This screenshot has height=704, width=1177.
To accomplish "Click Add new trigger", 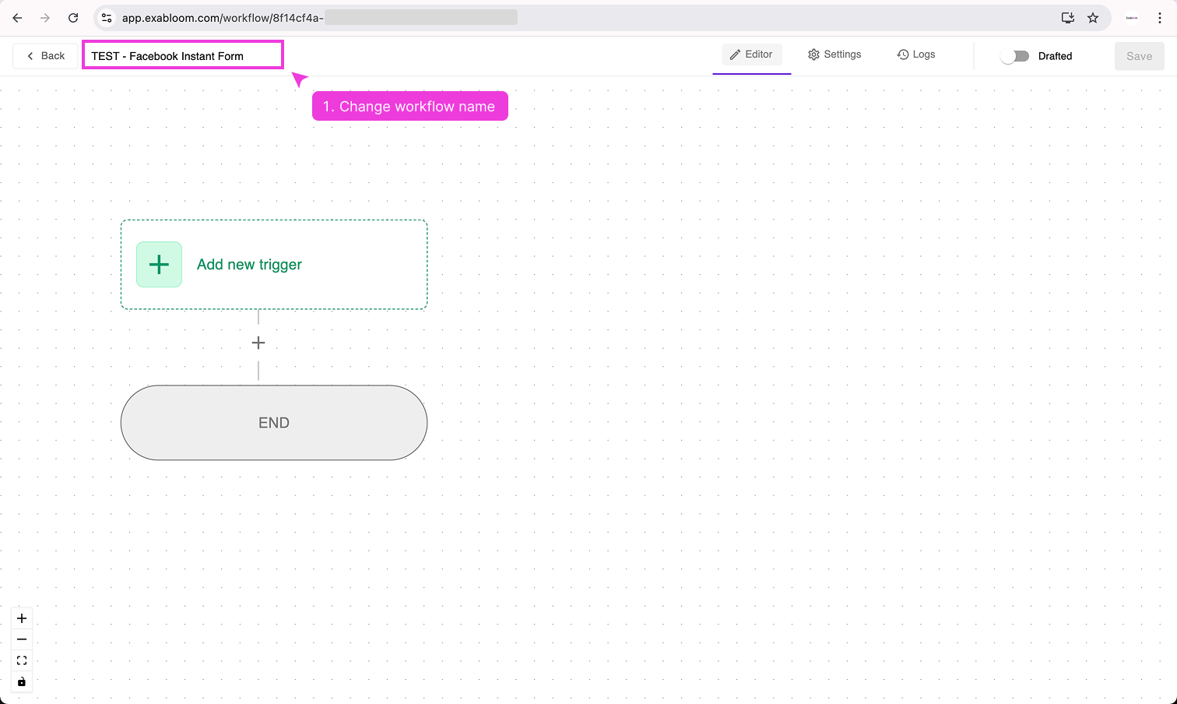I will coord(249,264).
